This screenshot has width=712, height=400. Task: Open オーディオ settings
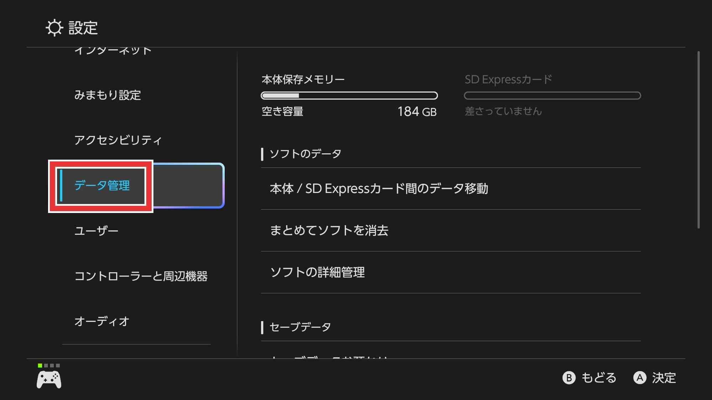[x=102, y=321]
